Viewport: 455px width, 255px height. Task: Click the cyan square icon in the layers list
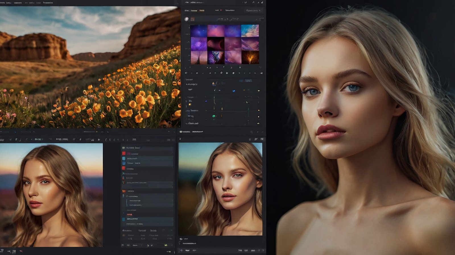(x=124, y=158)
